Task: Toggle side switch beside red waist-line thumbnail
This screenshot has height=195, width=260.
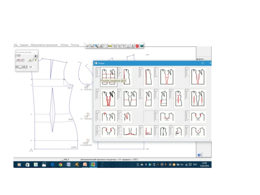Action: click(120, 94)
